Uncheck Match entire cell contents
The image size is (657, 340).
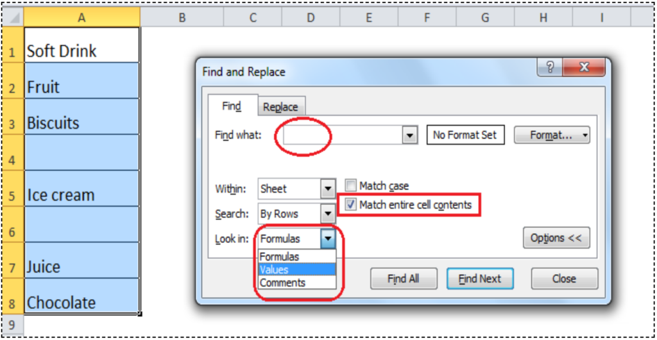coord(350,205)
